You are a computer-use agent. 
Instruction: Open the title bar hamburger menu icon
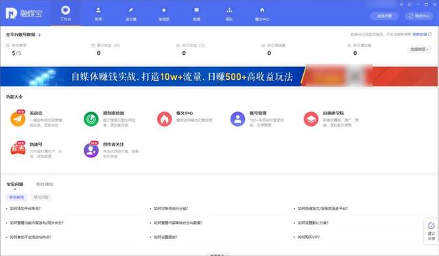tap(401, 5)
